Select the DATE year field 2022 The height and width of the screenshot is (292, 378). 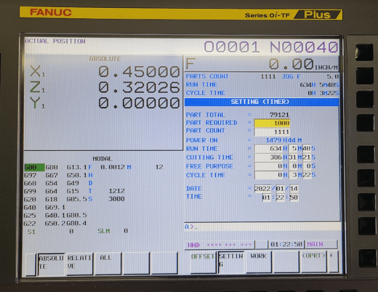click(263, 188)
